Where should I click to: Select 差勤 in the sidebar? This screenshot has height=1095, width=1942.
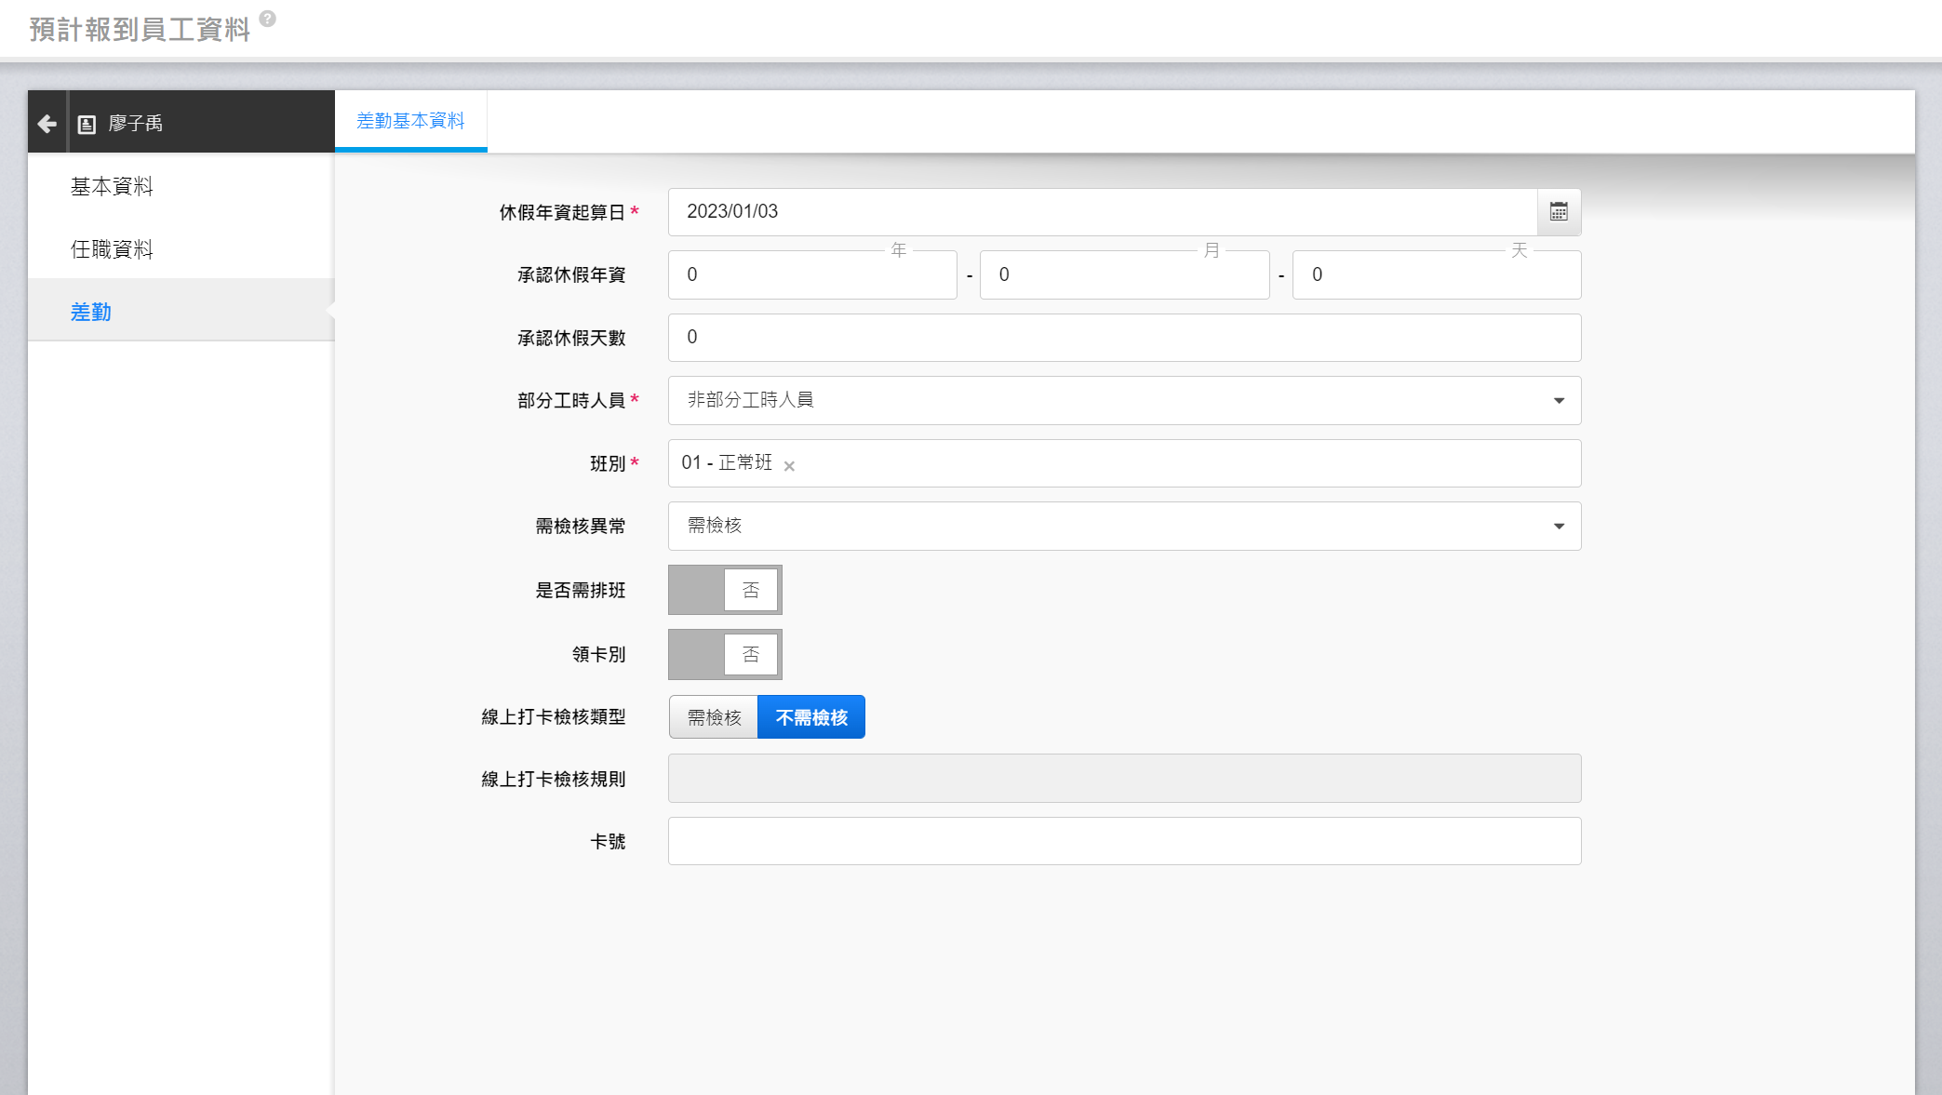(91, 312)
